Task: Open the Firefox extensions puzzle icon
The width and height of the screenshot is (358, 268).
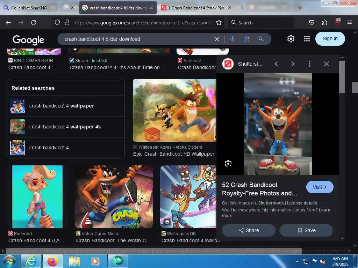Action: click(324, 22)
